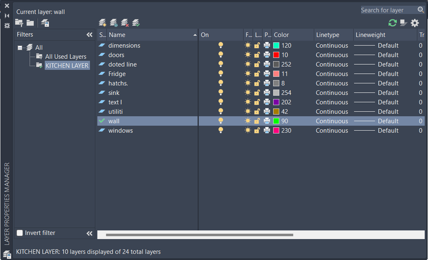
Task: Open layer settings gear
Action: (x=415, y=23)
